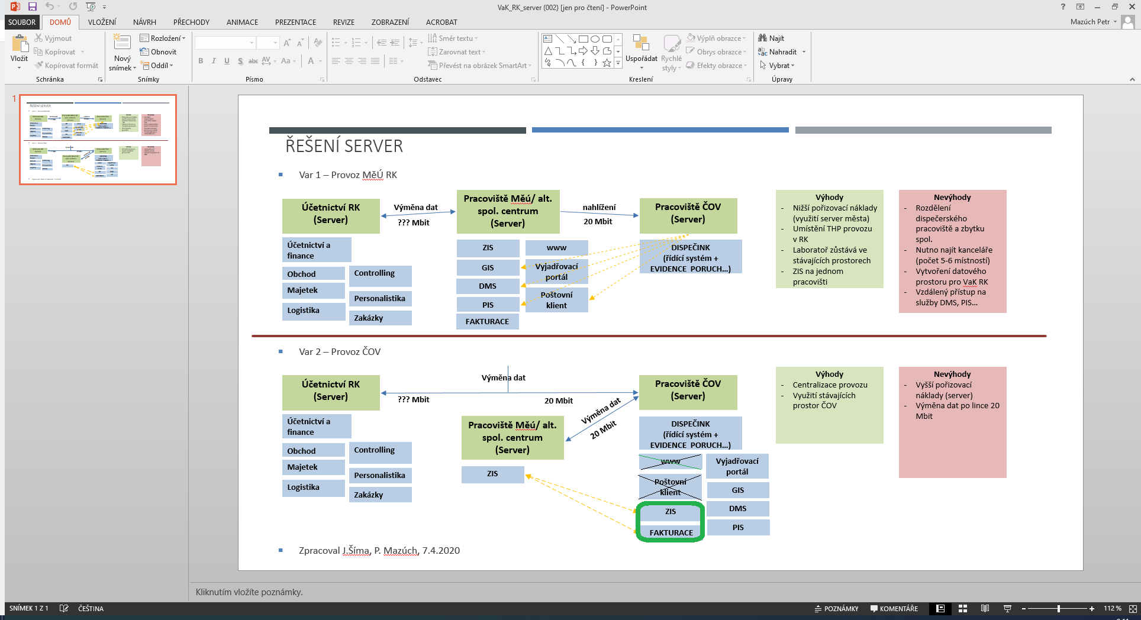Switch to Reading view icon

985,608
